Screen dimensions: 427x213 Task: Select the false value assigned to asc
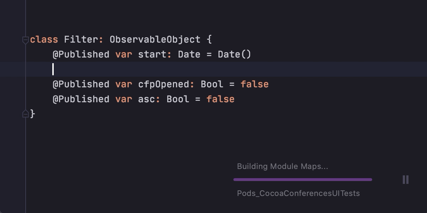(220, 99)
